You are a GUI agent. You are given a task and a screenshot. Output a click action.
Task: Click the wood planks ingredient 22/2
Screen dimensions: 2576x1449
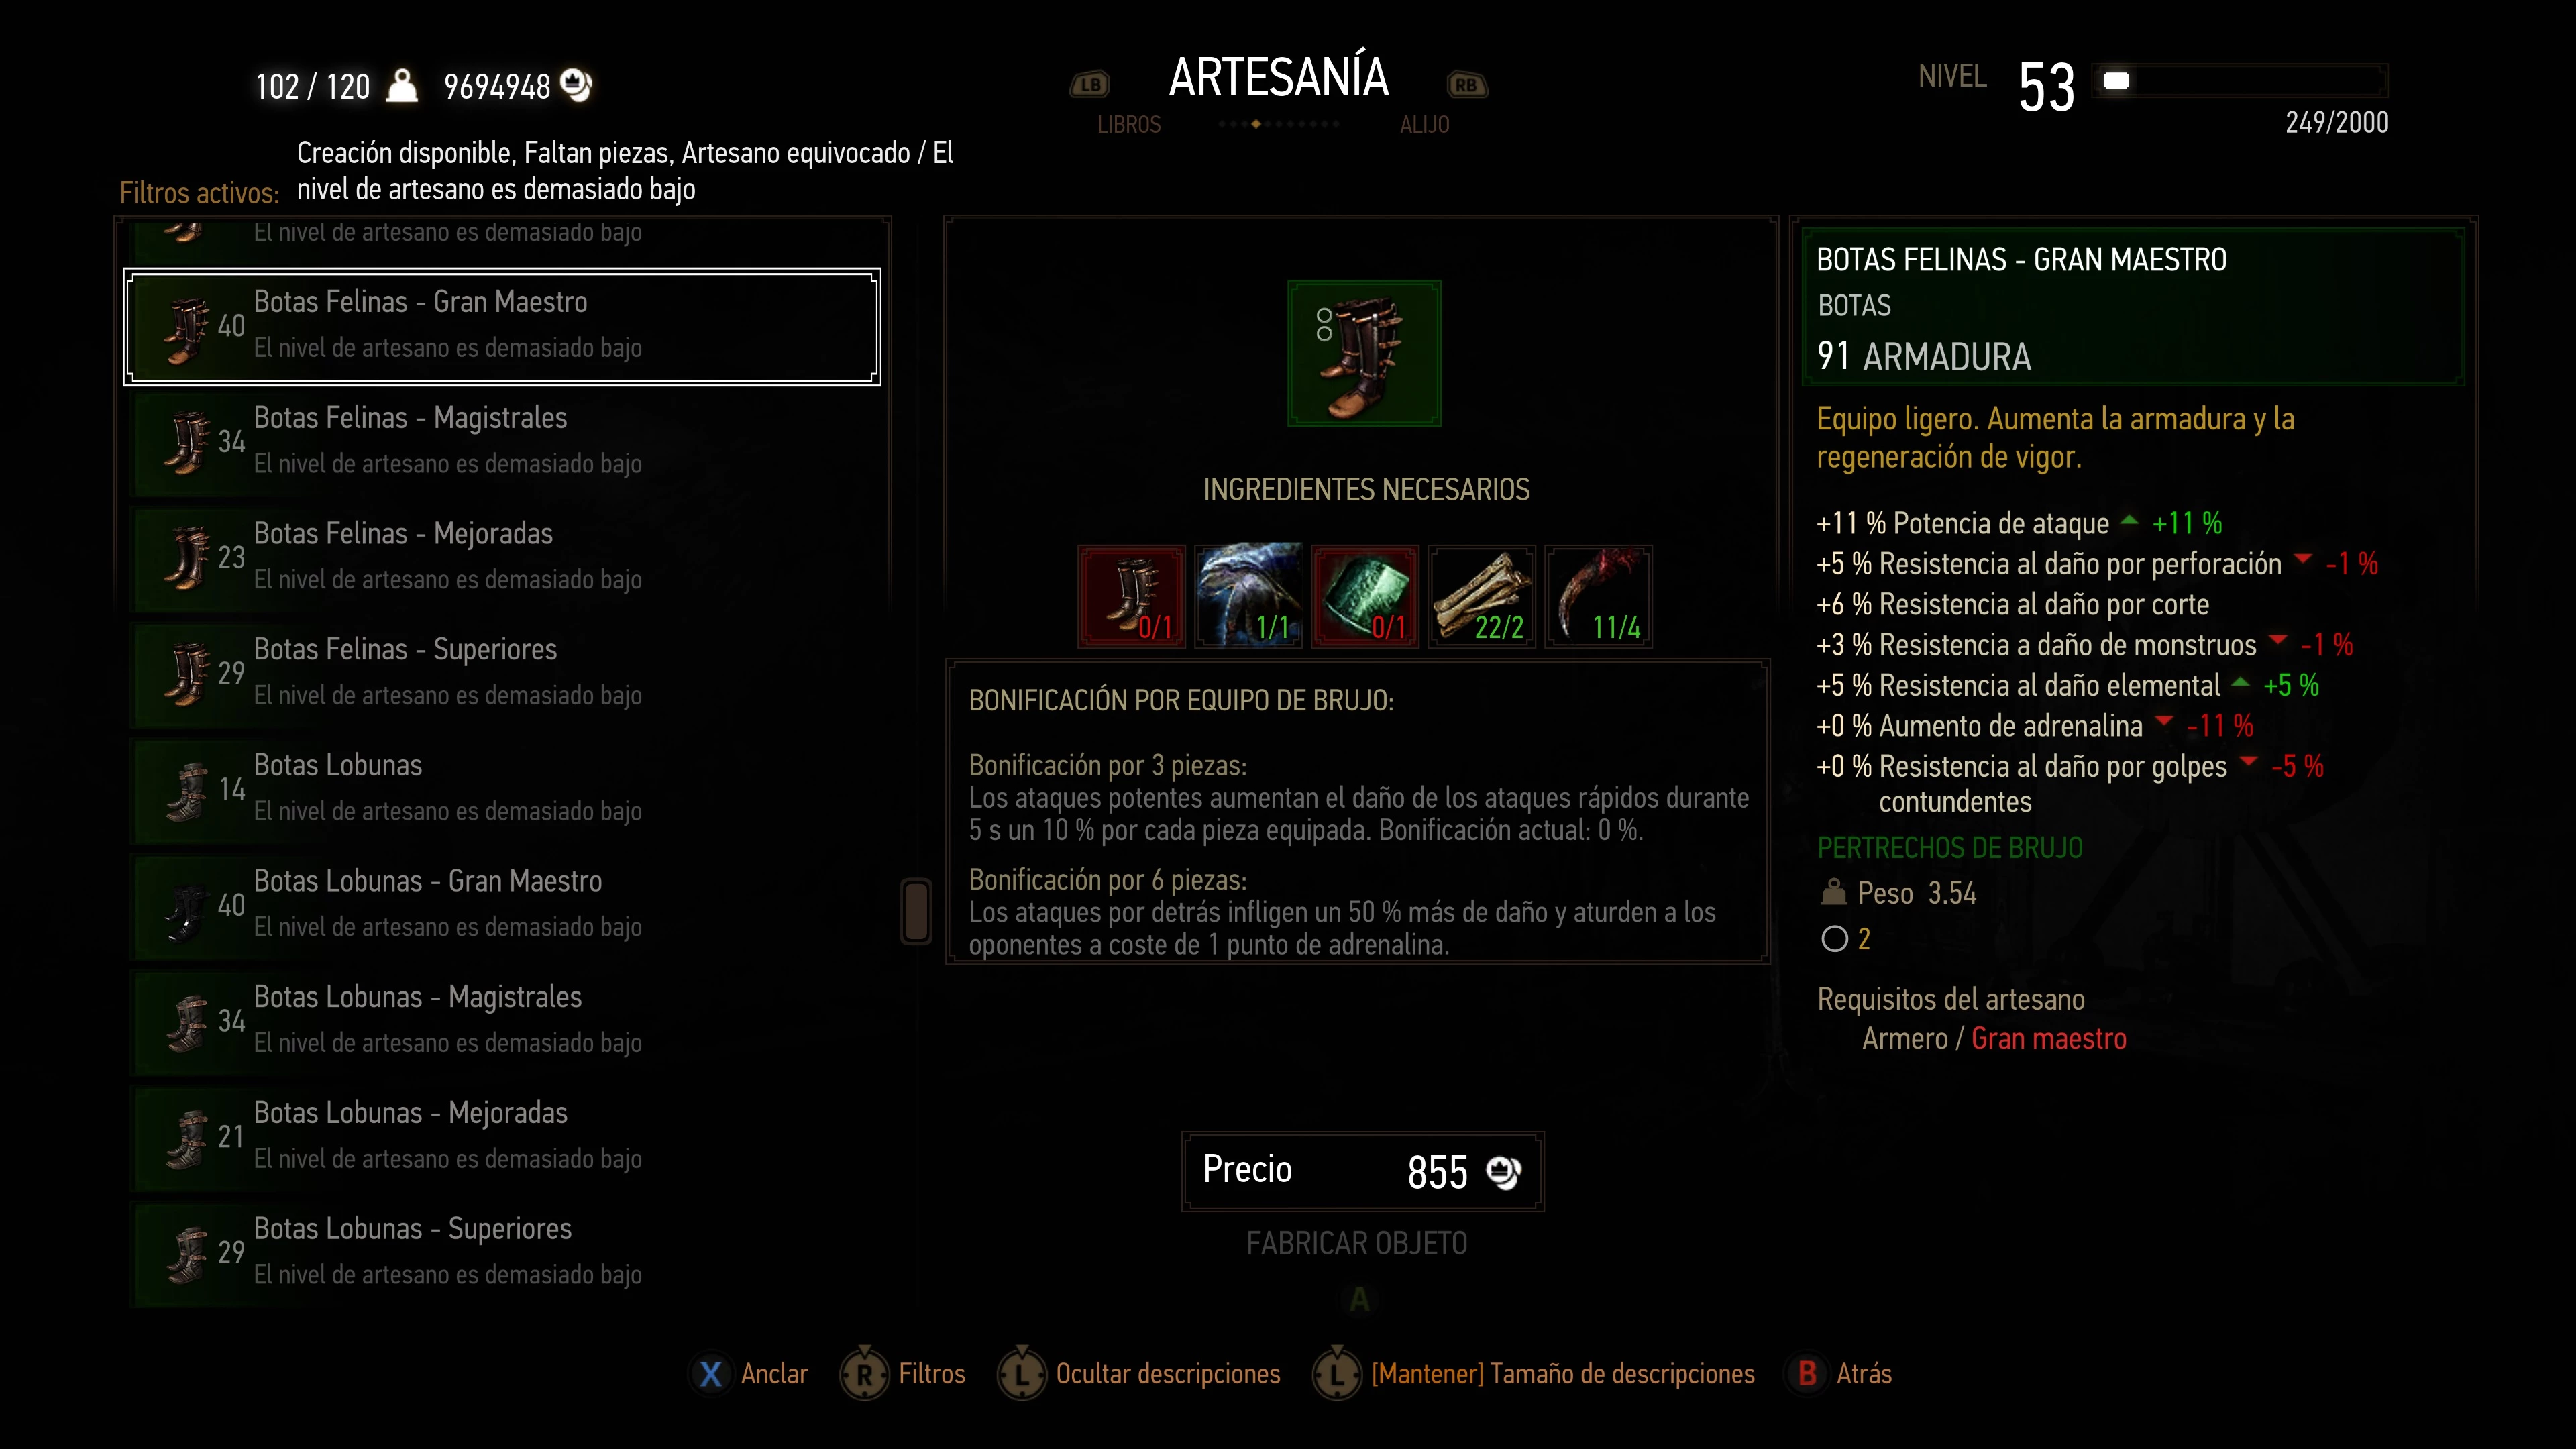(1481, 596)
